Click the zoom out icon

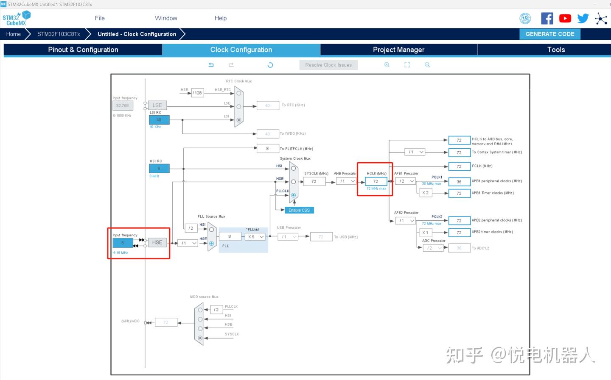point(427,64)
